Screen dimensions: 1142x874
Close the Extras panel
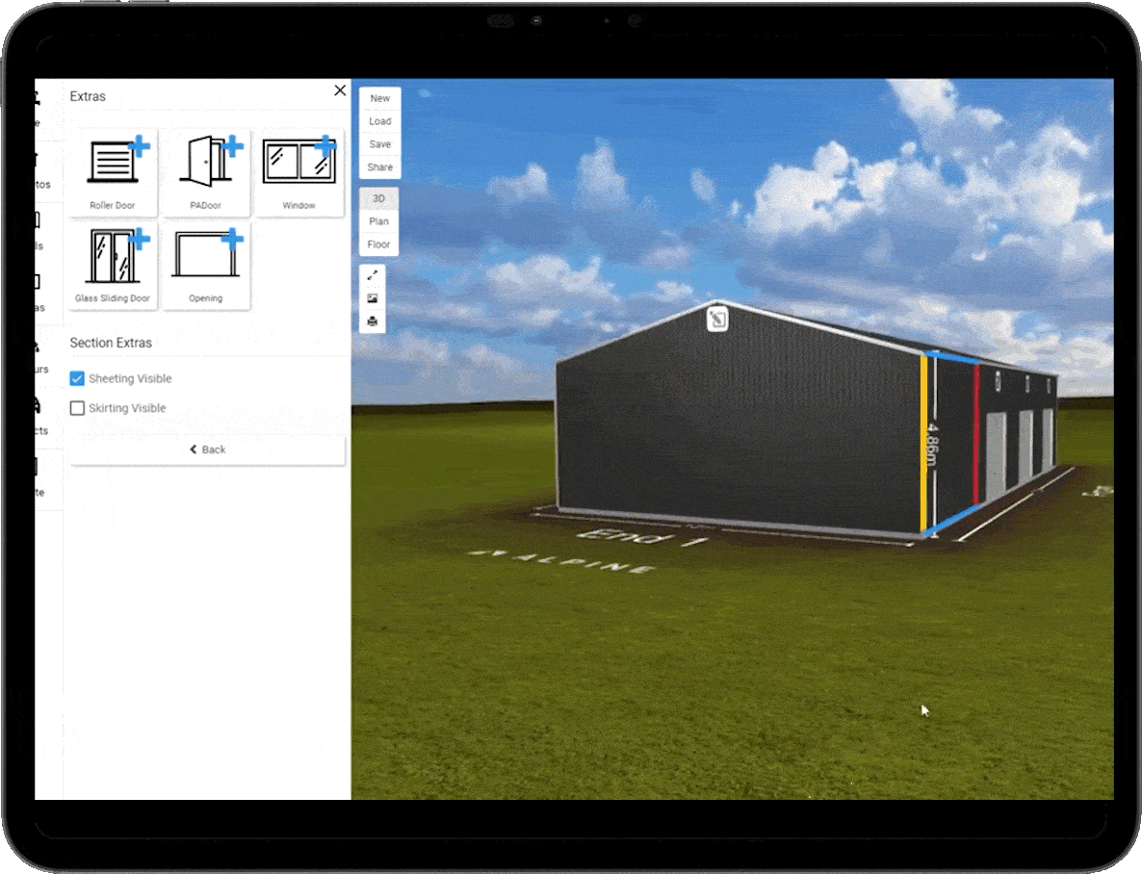(340, 90)
